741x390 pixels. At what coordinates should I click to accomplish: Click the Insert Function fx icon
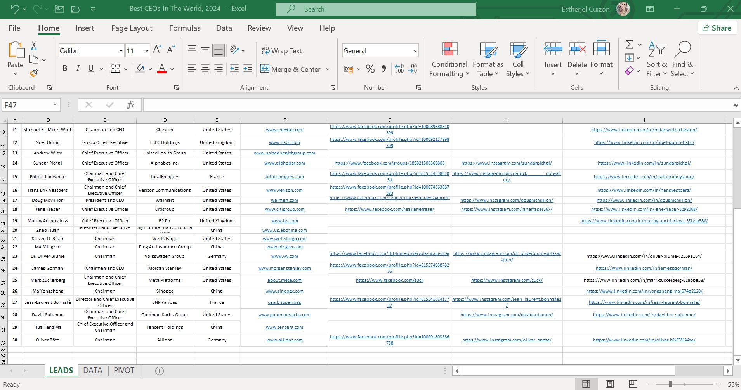[131, 105]
